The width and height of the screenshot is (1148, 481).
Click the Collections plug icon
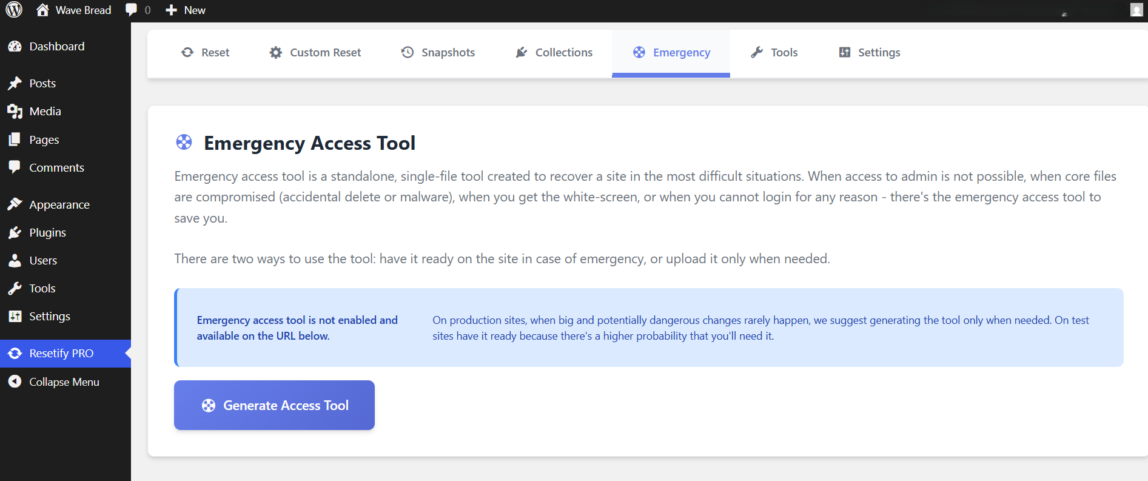tap(522, 53)
